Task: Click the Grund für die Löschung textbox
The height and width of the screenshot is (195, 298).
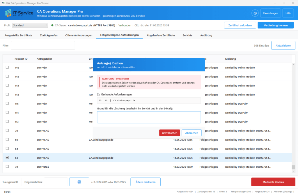Action: tap(149, 117)
